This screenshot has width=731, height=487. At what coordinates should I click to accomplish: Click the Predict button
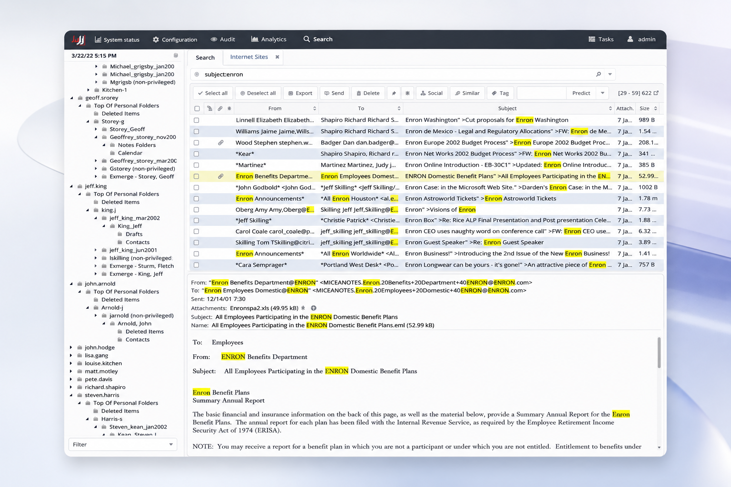tap(581, 93)
